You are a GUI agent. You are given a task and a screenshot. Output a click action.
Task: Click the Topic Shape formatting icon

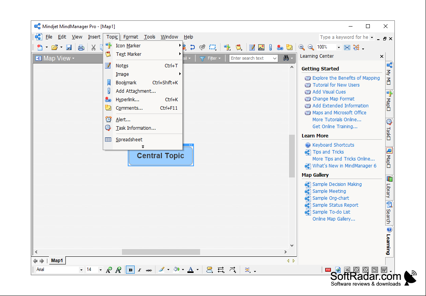point(209,270)
